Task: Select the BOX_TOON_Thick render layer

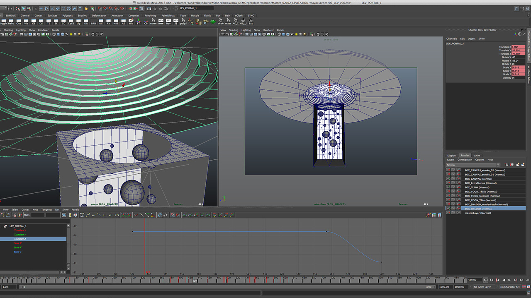Action: pyautogui.click(x=481, y=192)
